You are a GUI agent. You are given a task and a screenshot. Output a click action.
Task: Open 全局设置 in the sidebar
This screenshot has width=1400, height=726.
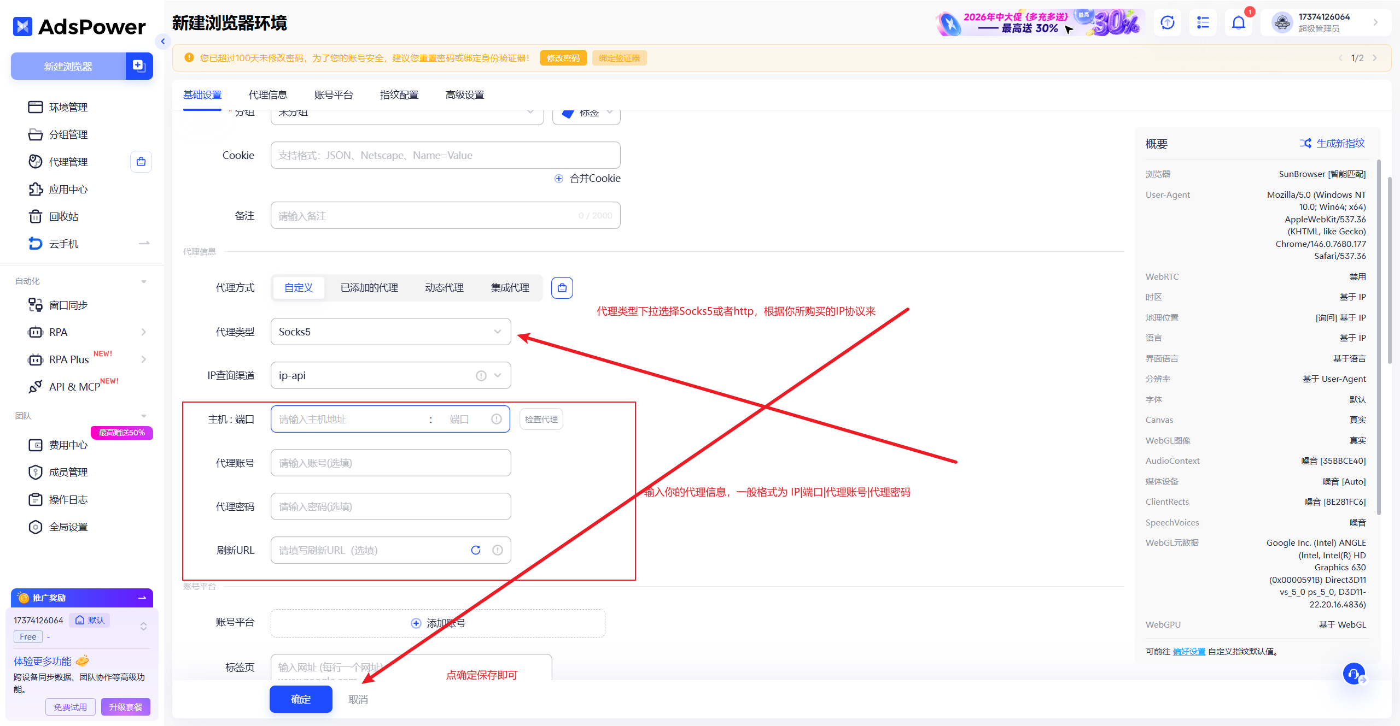(68, 527)
